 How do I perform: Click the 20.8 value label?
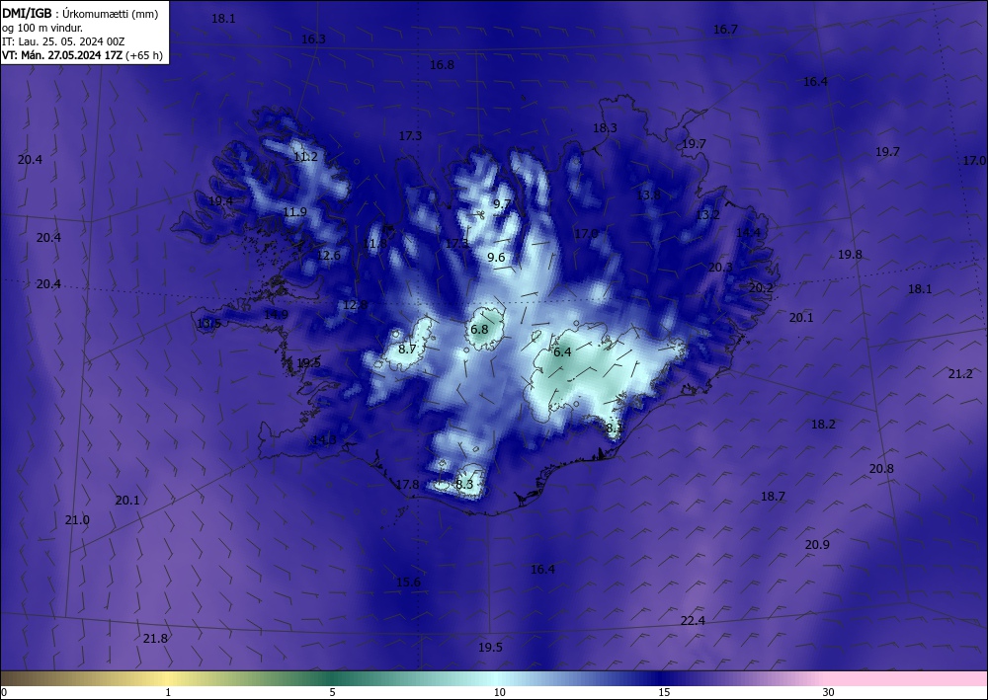(881, 469)
